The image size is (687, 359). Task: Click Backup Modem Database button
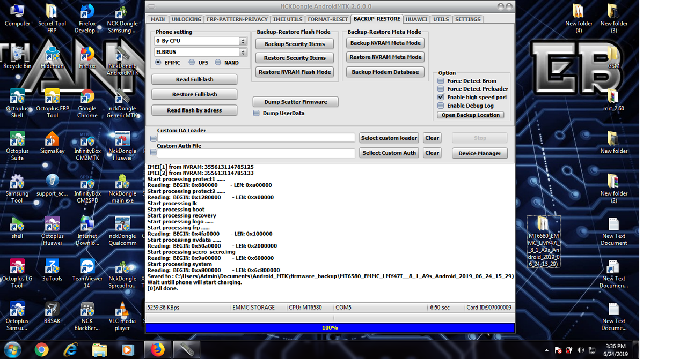[385, 72]
